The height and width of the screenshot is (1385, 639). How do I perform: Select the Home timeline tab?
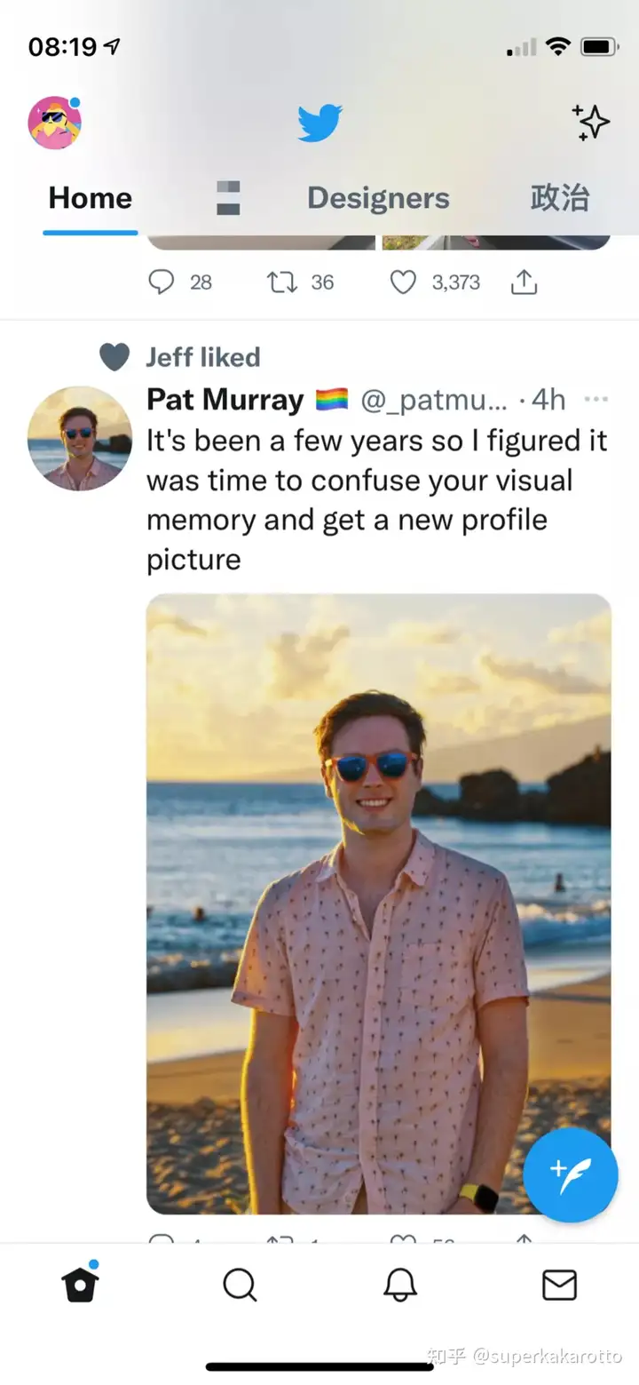(90, 198)
